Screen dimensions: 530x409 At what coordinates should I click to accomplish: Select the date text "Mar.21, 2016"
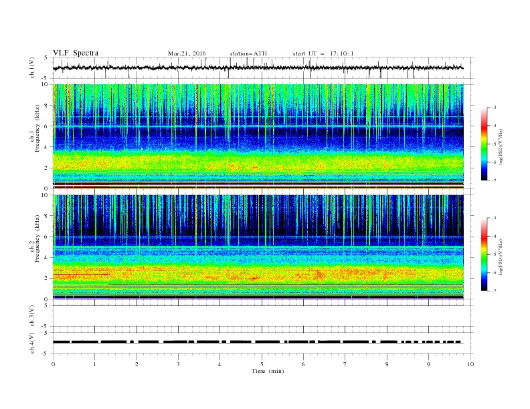coord(187,53)
